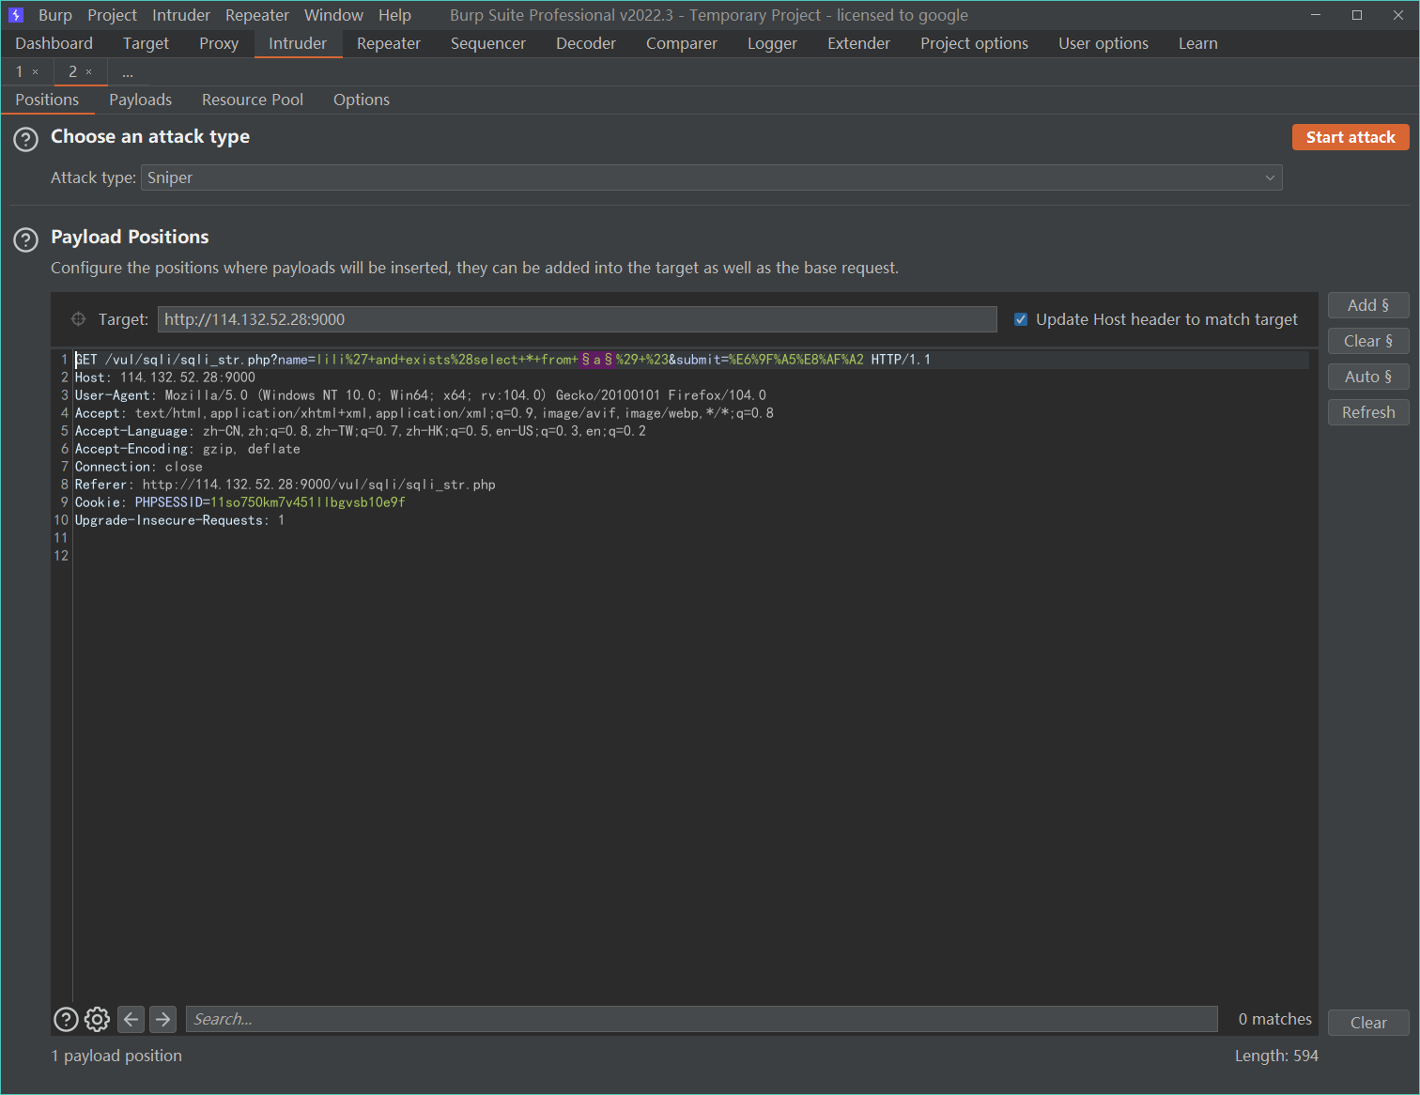This screenshot has width=1420, height=1095.
Task: Click the §a§ payload marker in request
Action: click(597, 360)
